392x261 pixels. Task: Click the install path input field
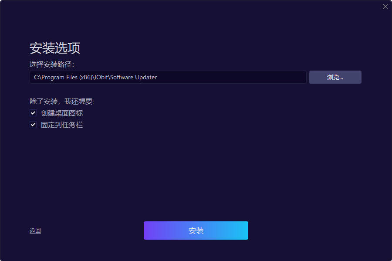[168, 77]
